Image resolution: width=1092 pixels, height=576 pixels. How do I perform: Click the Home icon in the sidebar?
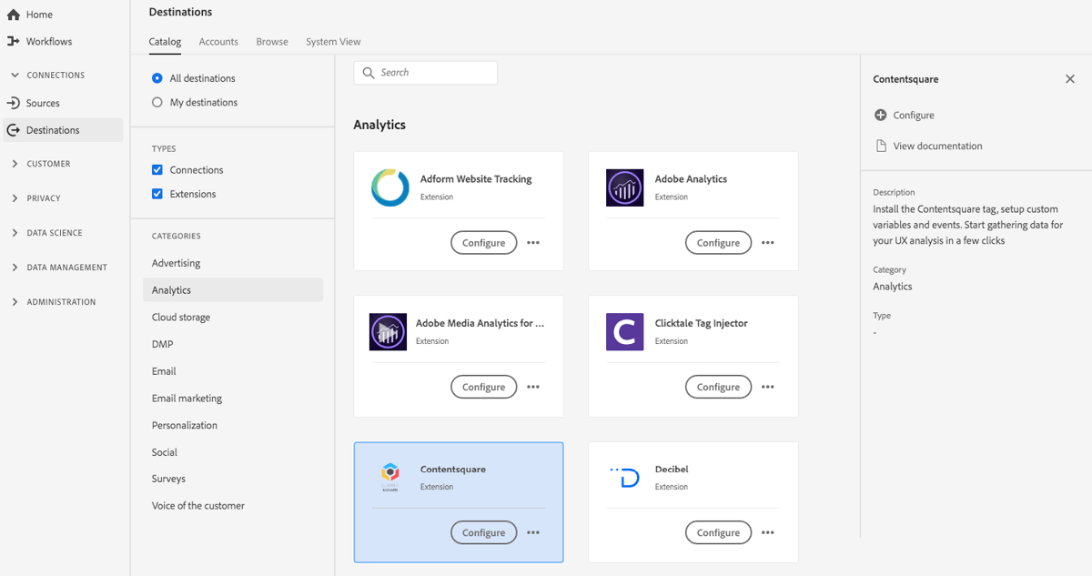(x=13, y=14)
